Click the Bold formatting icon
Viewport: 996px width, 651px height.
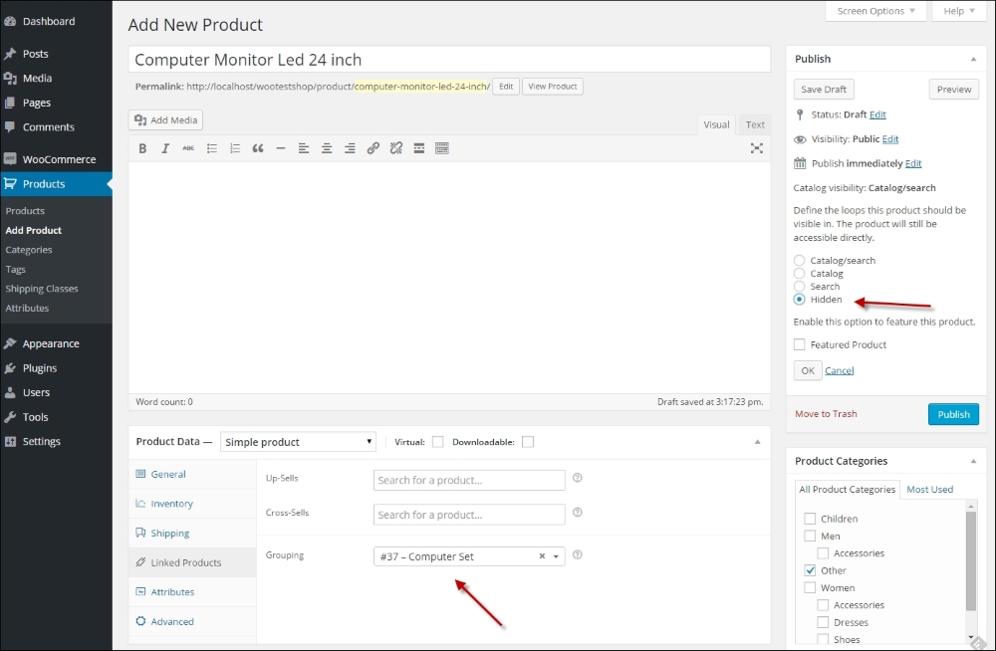[142, 148]
